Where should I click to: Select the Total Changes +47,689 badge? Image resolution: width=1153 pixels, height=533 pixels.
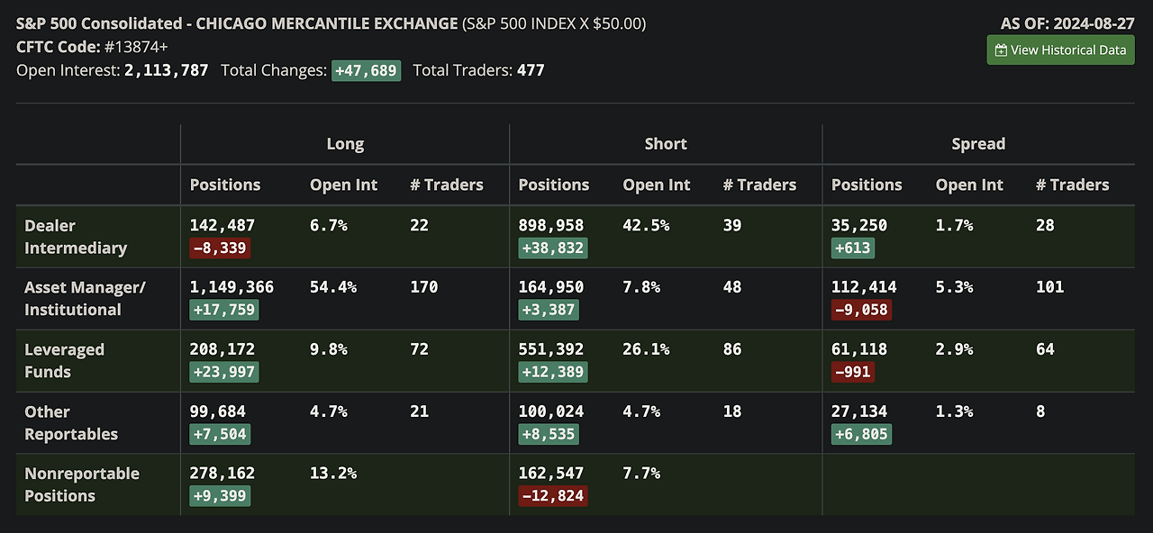(366, 70)
